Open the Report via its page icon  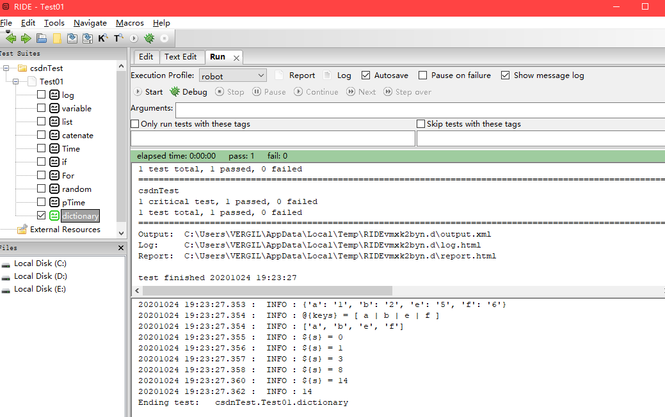279,75
